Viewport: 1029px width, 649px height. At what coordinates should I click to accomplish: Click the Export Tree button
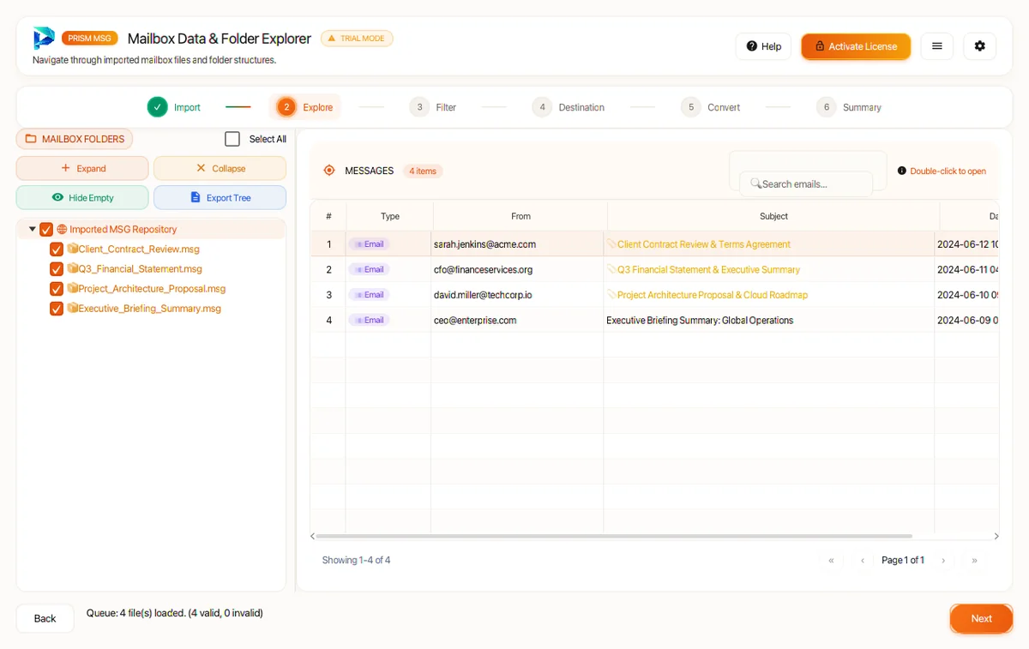click(220, 197)
